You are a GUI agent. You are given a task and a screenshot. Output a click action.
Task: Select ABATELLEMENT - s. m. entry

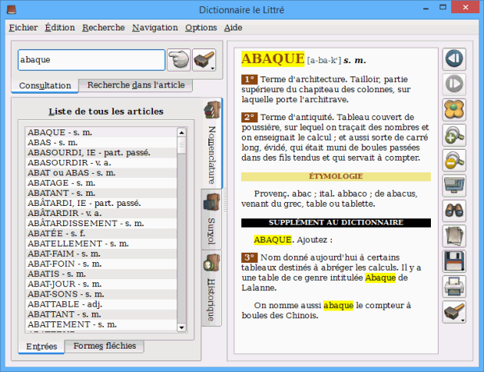101,243
